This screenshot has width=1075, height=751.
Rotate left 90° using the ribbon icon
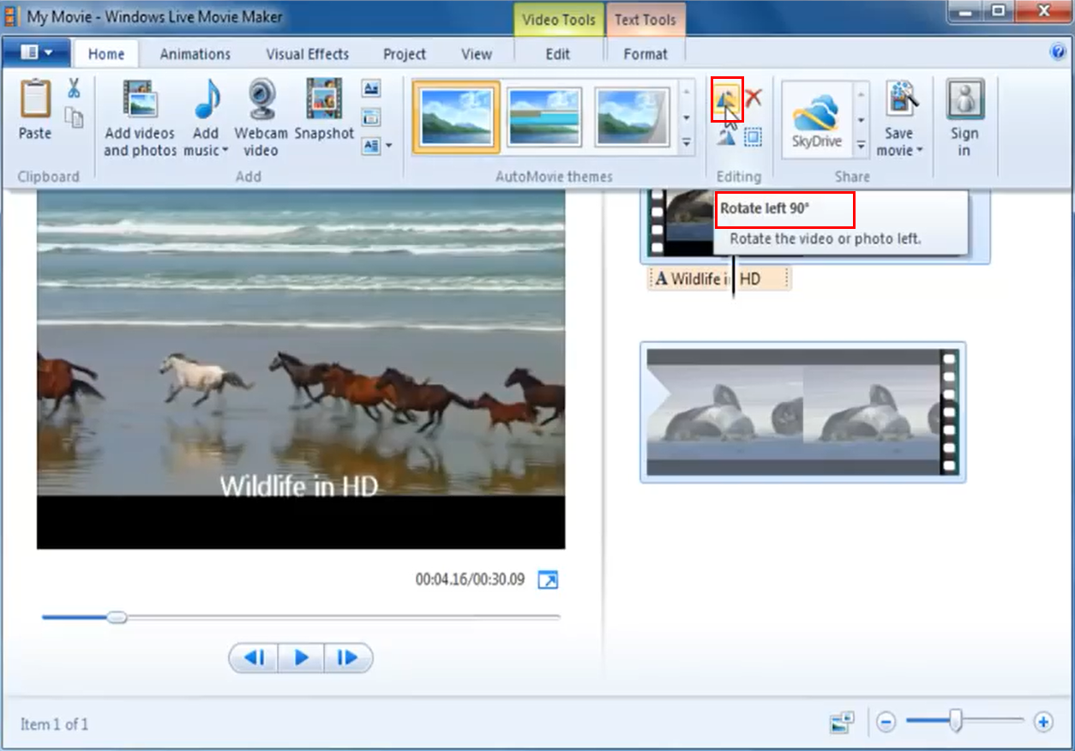tap(727, 99)
